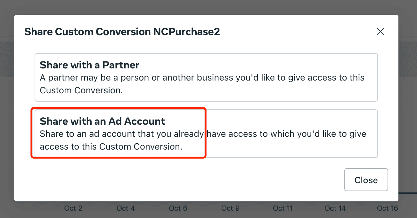Select the Oct 4 date label on the chart axis
417x218 pixels.
[x=126, y=208]
